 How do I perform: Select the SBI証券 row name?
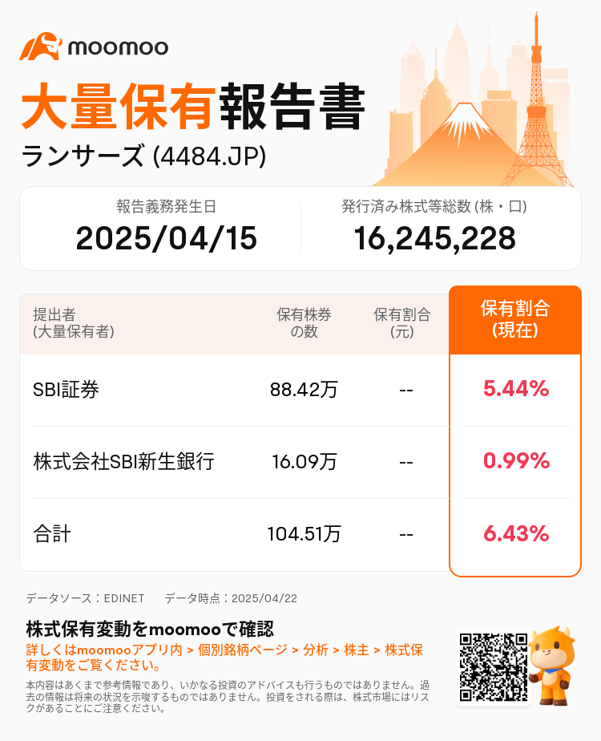pos(66,390)
